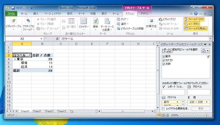Click the Insert Worksheet tab icon
The height and width of the screenshot is (125, 220).
(x=72, y=111)
